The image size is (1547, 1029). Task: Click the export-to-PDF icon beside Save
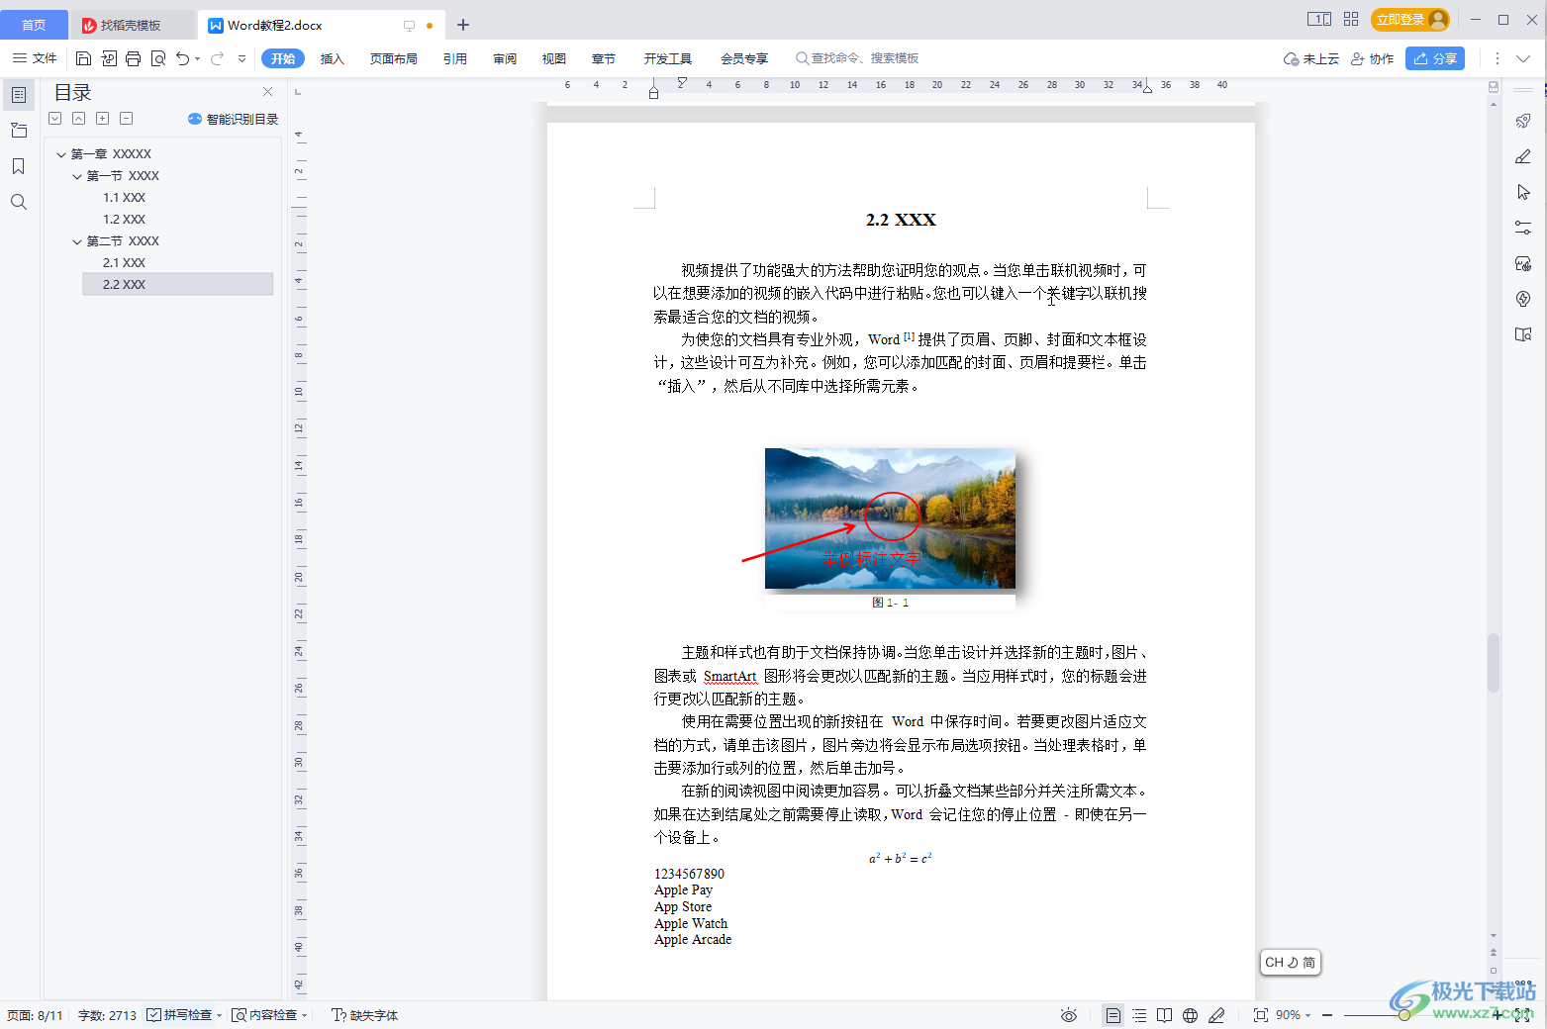coord(109,58)
